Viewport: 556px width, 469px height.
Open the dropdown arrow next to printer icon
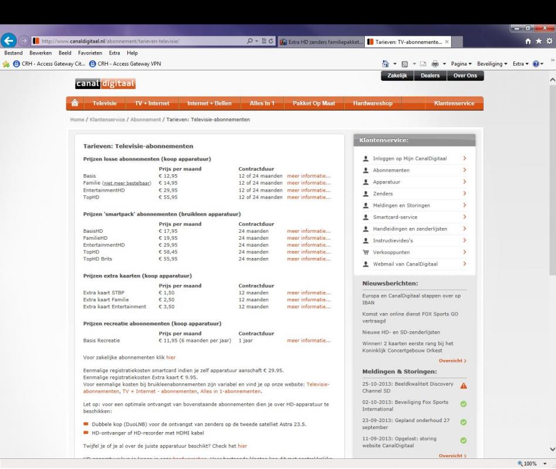(445, 64)
